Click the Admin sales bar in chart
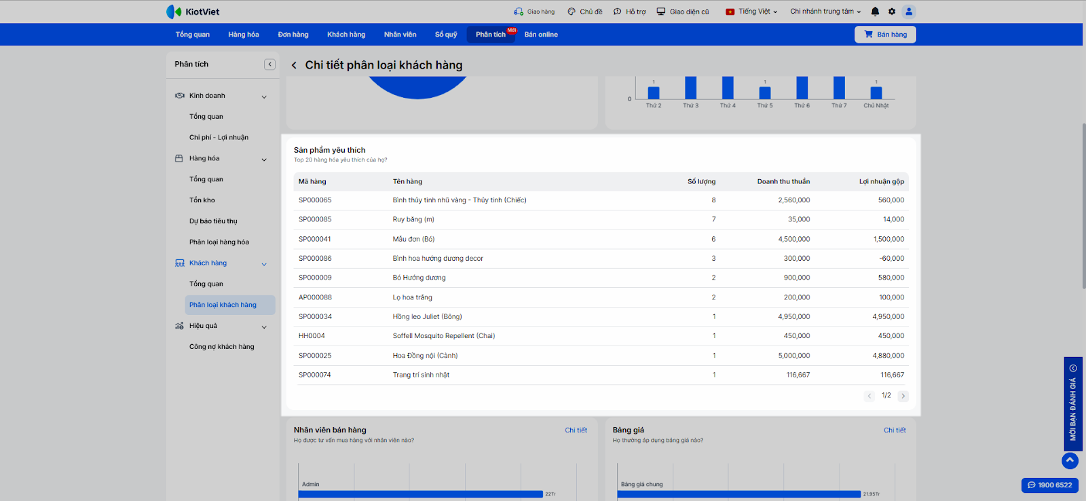 [x=420, y=494]
